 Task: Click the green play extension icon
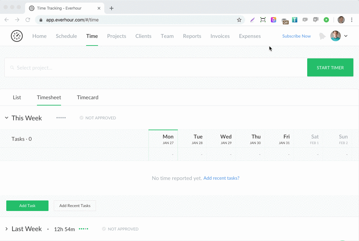point(326,20)
